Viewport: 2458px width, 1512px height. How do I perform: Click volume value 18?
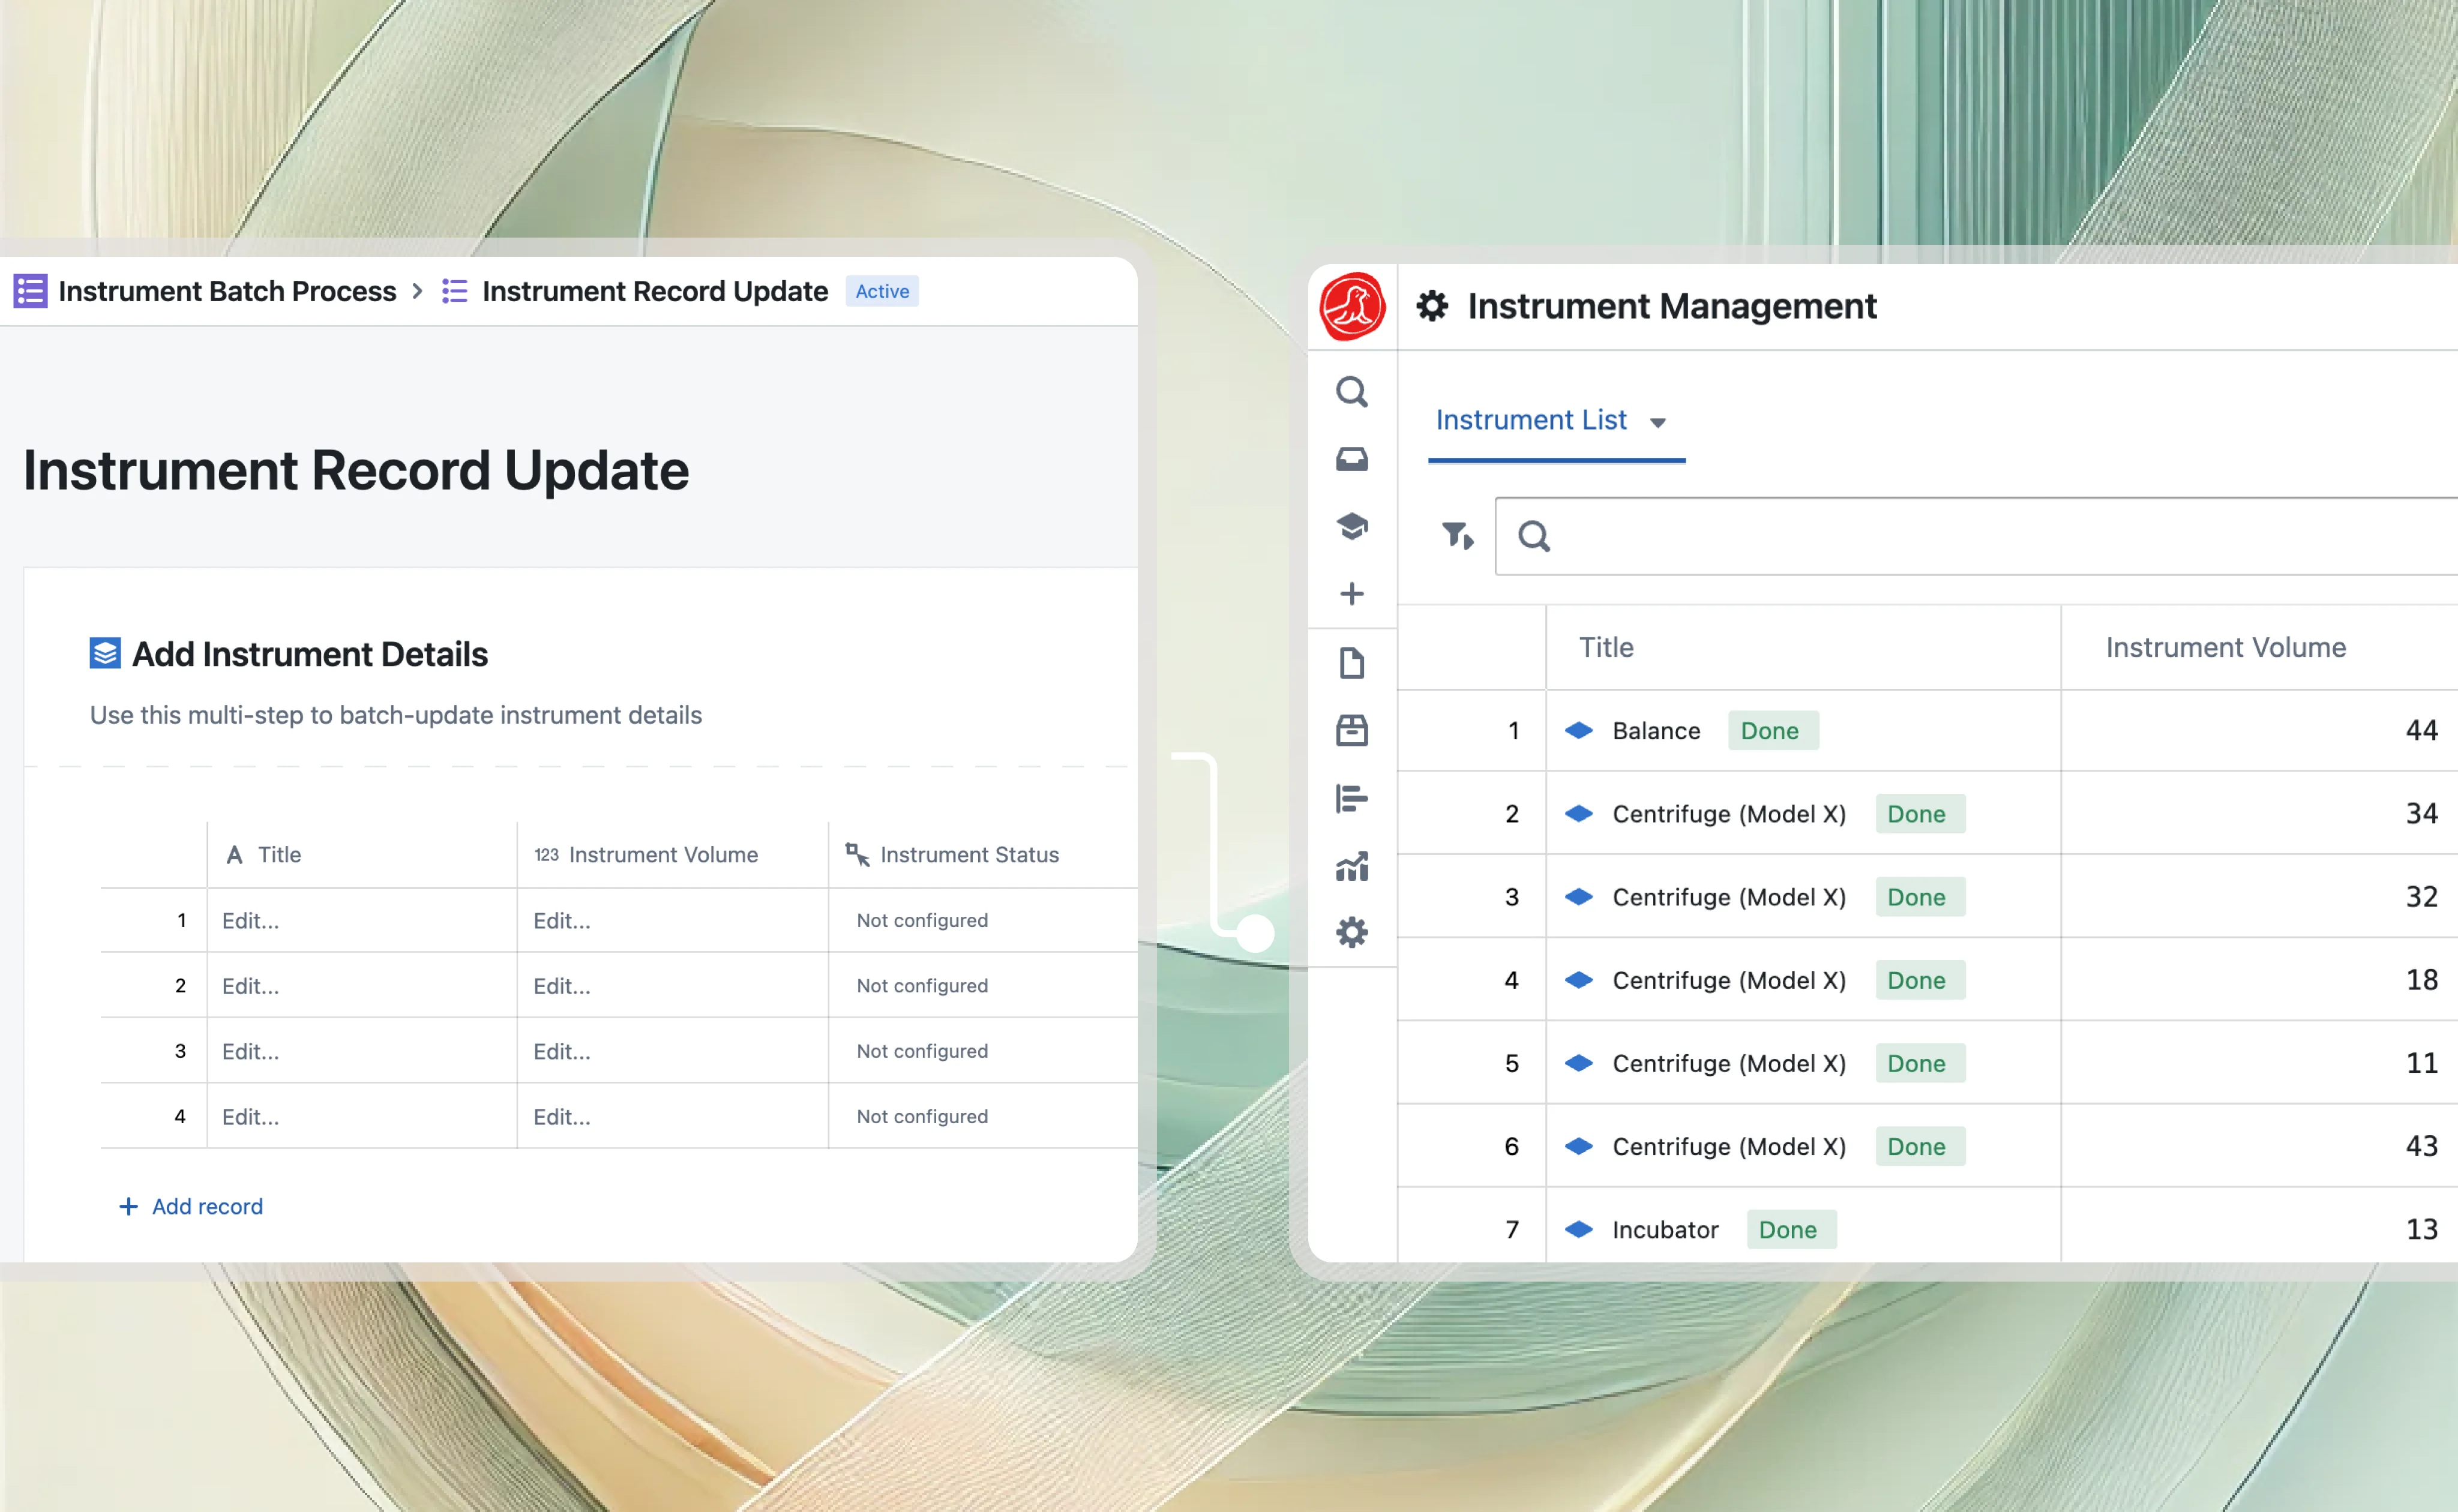2421,980
